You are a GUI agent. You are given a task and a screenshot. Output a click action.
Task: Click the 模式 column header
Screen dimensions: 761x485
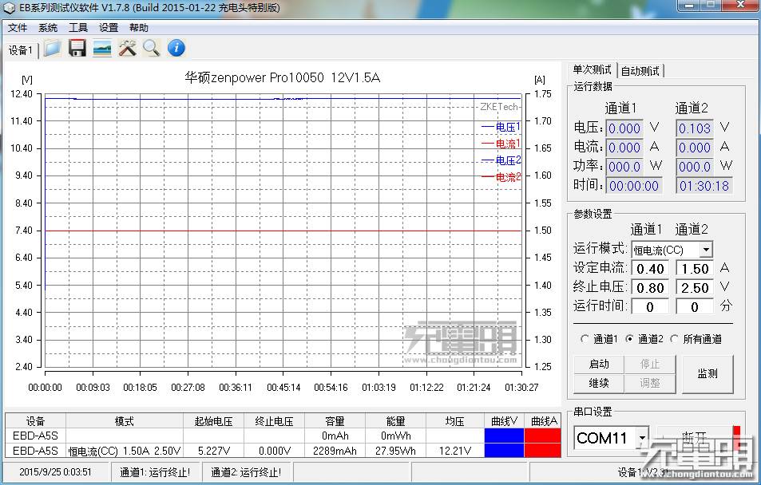pos(125,421)
